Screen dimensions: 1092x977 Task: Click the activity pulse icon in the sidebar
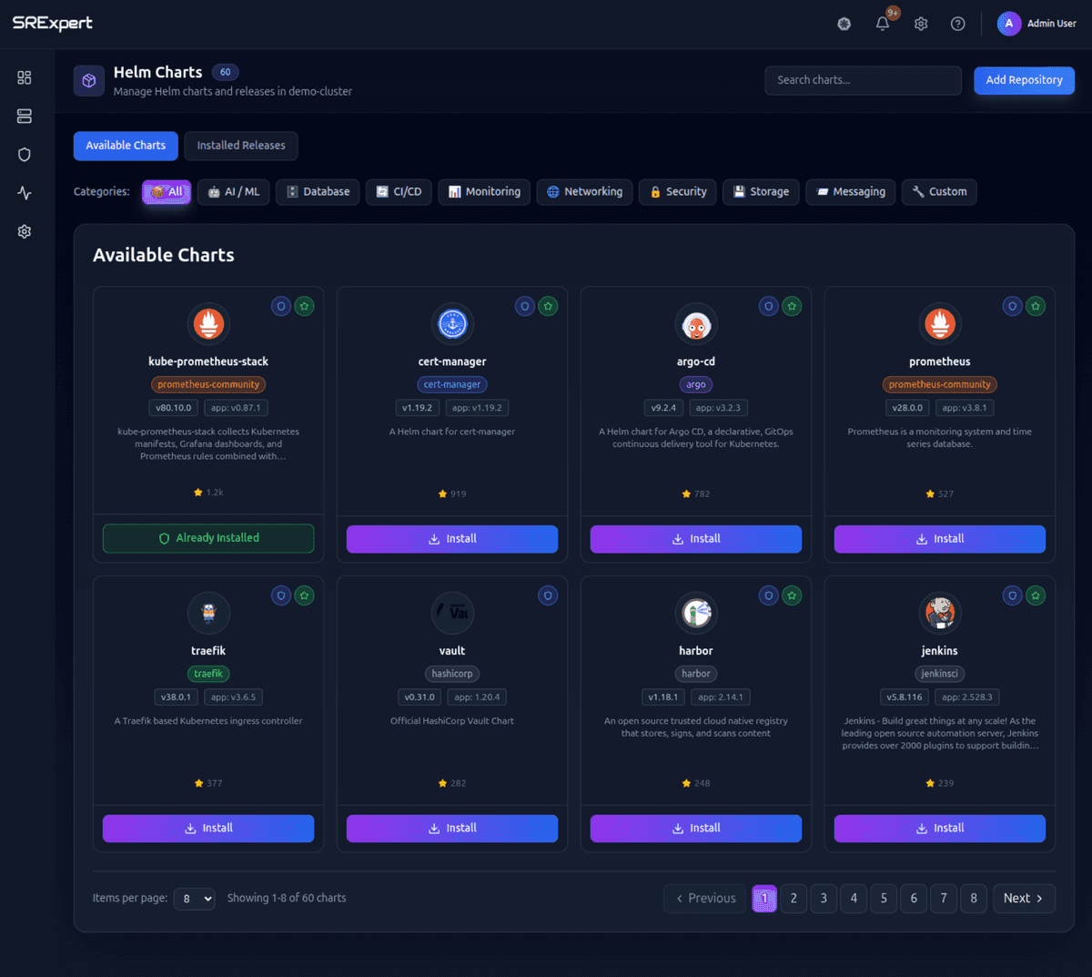(25, 192)
